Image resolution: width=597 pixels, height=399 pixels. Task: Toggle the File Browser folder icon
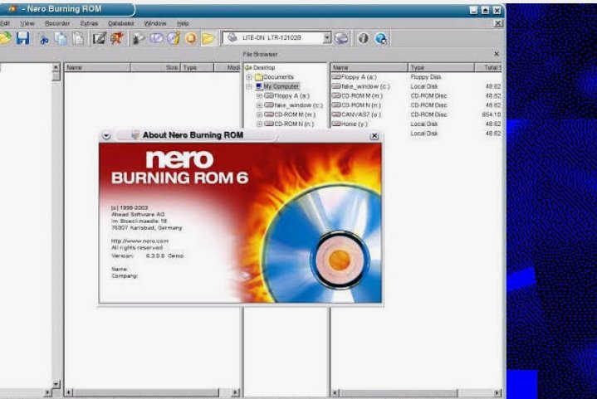[208, 38]
